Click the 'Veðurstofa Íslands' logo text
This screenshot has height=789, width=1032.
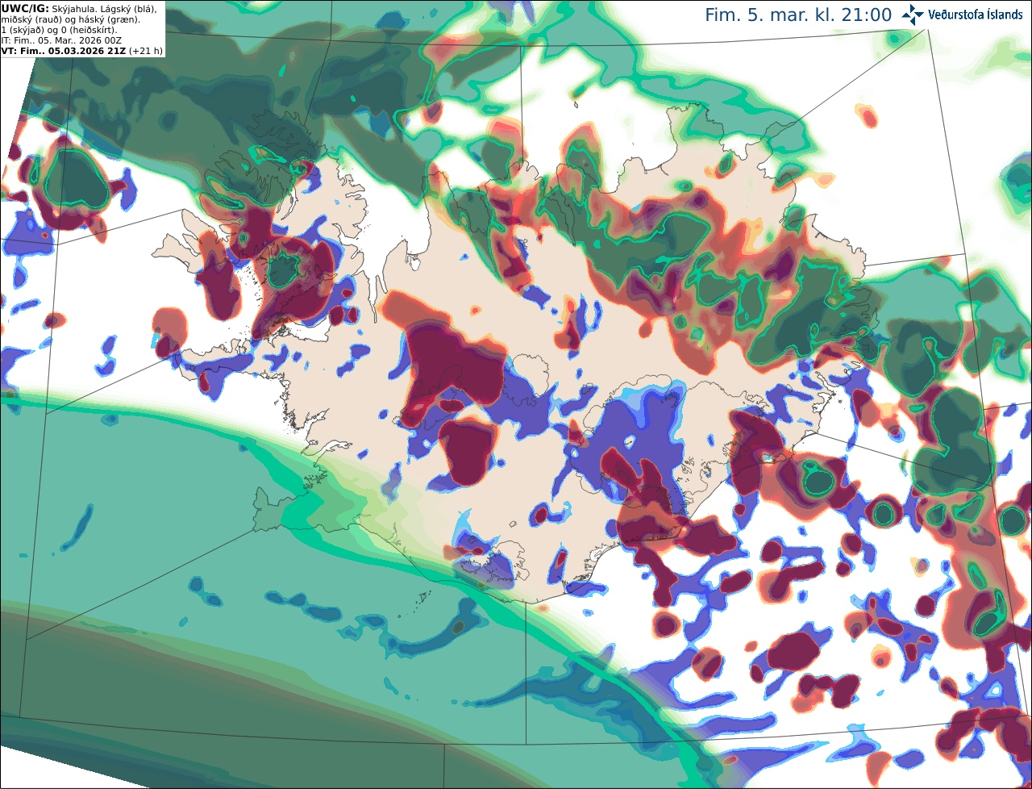tap(975, 15)
